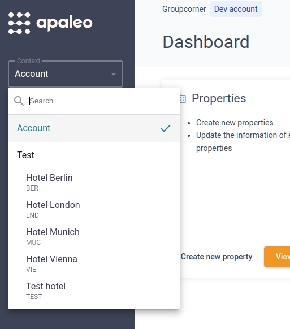Click the apaleo dotted logo mark

point(19,23)
